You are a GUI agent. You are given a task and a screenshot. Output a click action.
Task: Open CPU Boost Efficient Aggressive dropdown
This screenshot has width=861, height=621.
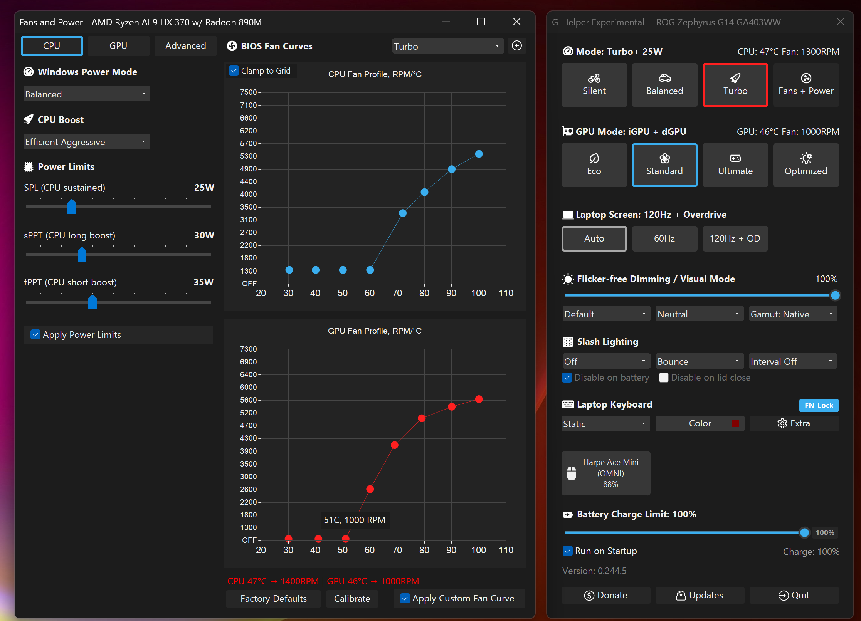tap(87, 142)
